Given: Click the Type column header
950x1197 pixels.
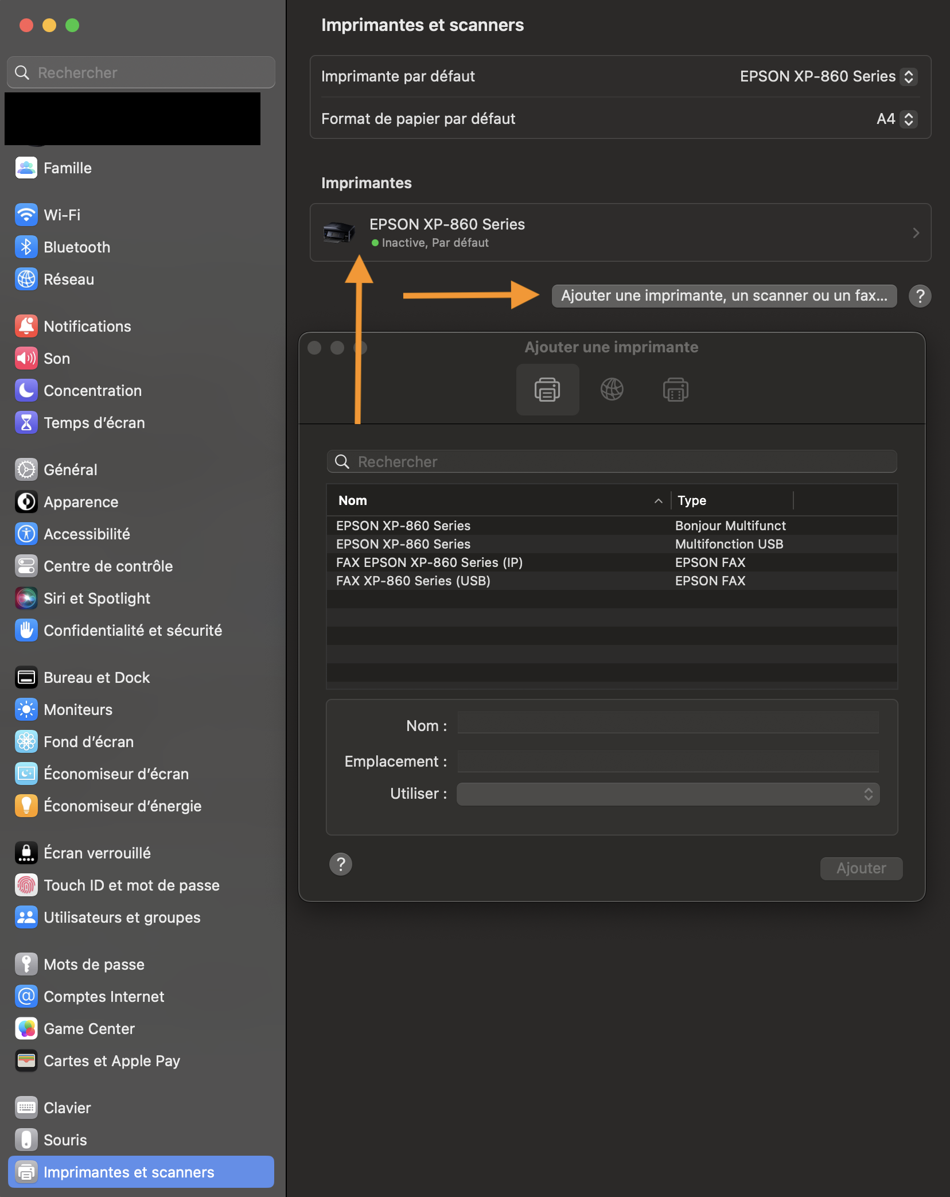Looking at the screenshot, I should coord(733,500).
